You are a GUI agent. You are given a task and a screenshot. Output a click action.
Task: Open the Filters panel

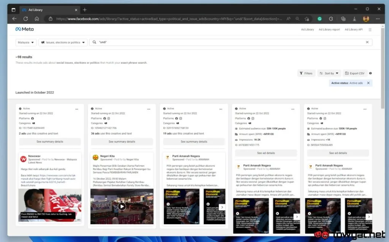coord(306,73)
